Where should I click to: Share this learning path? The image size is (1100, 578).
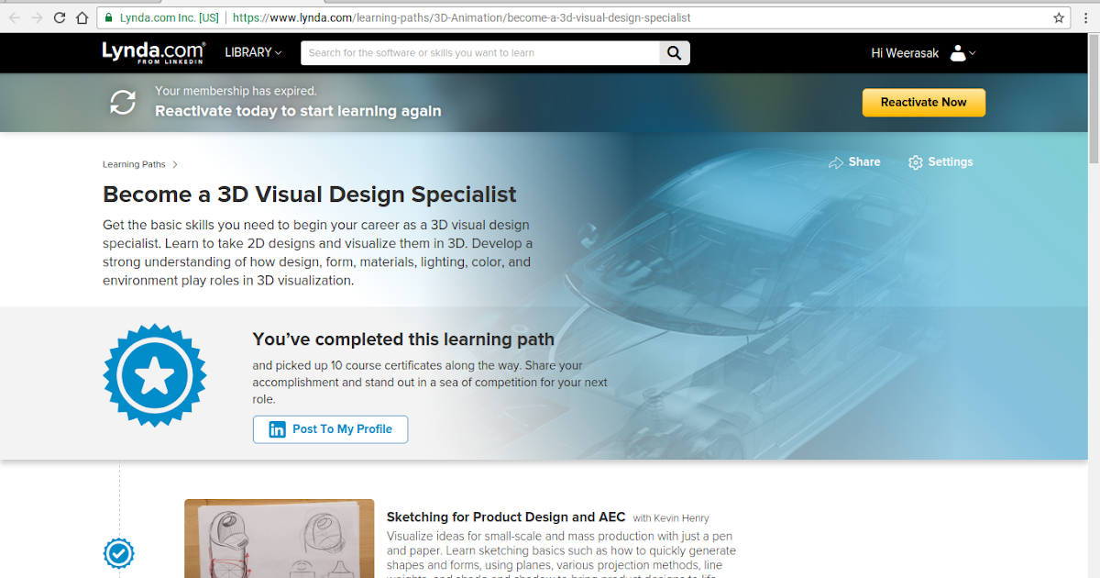tap(854, 162)
